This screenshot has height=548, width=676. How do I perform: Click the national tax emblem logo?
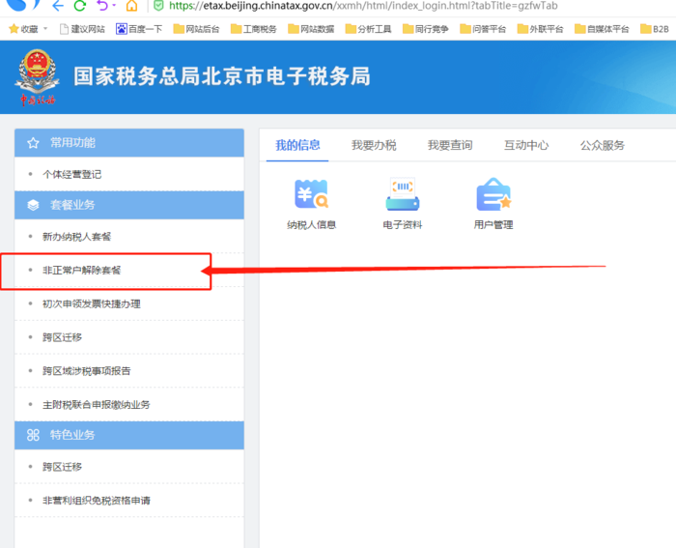[x=37, y=76]
